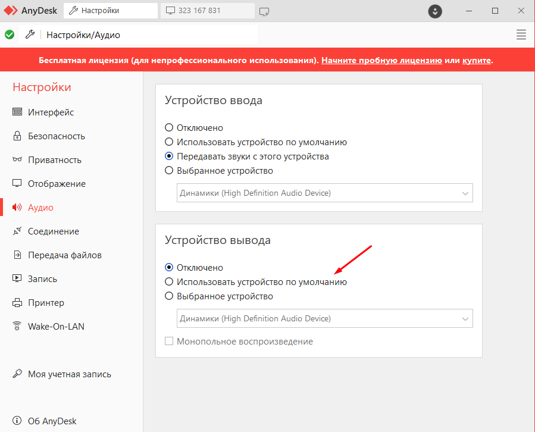
Task: Click the Интерфейс sidebar icon
Action: [17, 112]
